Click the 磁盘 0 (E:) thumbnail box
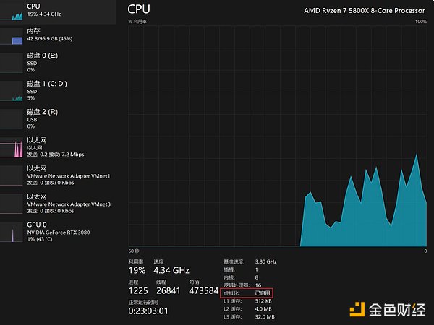Viewport: 434px width, 325px height. coord(12,62)
